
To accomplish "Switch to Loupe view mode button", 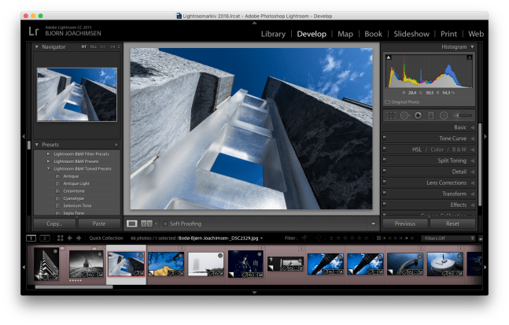I will 132,223.
